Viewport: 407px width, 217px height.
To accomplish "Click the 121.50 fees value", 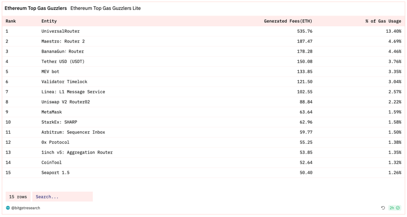I will tap(305, 82).
